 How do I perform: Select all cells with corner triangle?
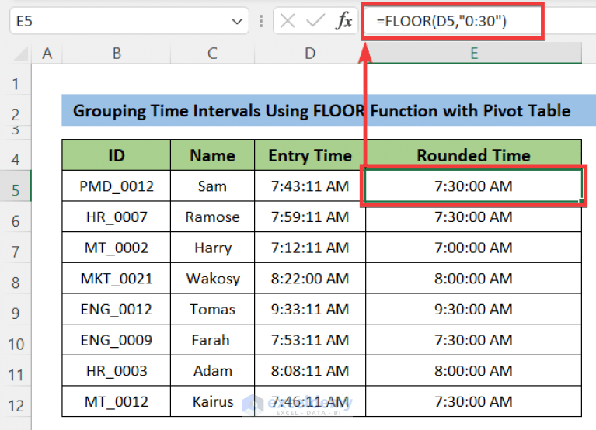[19, 54]
